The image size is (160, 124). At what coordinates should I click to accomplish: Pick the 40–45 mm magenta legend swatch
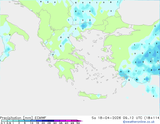click(68, 121)
